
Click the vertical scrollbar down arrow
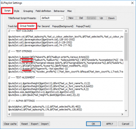(x=126, y=111)
